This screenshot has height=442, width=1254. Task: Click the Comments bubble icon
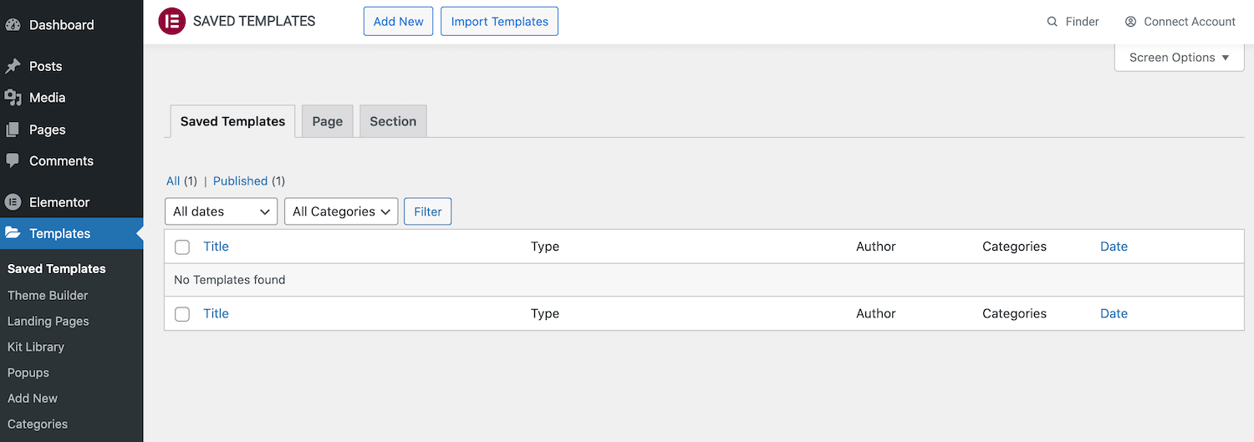coord(13,160)
